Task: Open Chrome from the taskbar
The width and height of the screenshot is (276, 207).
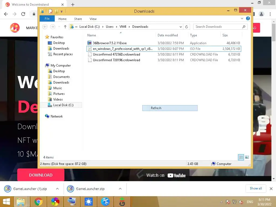Action: [38, 202]
